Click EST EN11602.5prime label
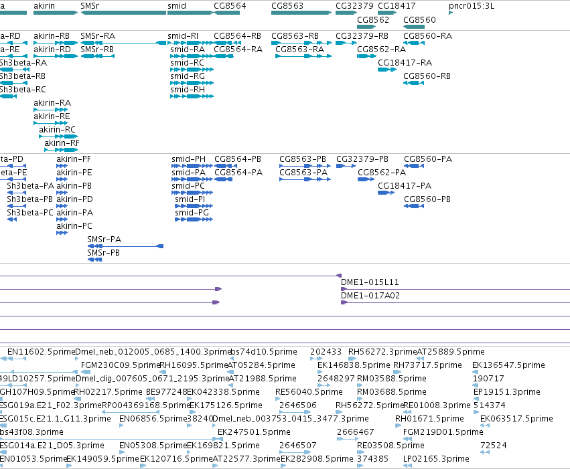The image size is (570, 469). [41, 352]
